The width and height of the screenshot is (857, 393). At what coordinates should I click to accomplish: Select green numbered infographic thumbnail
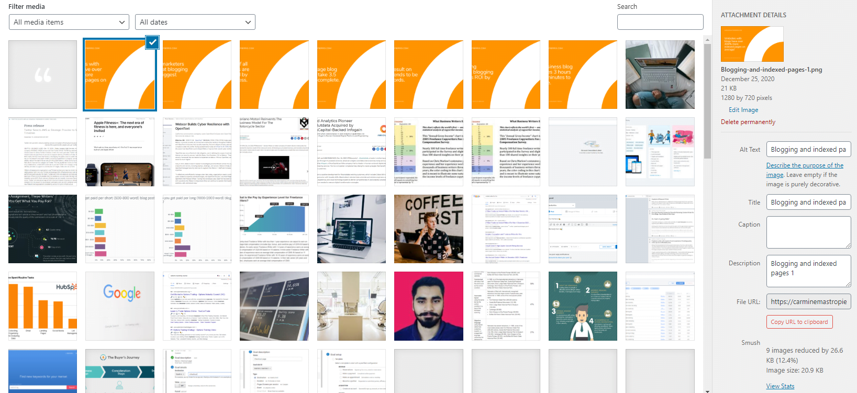tap(583, 306)
